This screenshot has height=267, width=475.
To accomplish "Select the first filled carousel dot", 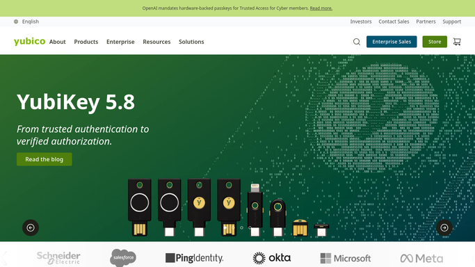I will (x=225, y=227).
